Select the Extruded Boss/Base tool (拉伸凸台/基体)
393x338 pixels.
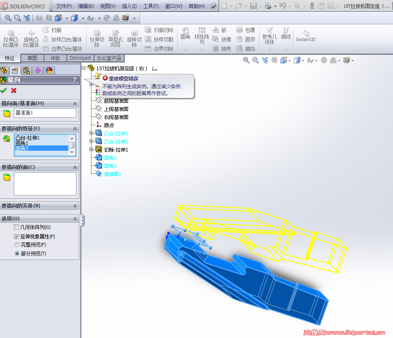[x=11, y=39]
